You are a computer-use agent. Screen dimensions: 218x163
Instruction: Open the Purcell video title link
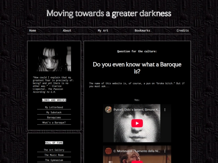point(137,109)
